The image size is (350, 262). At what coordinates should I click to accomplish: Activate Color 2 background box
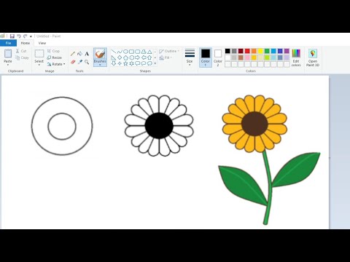point(218,57)
